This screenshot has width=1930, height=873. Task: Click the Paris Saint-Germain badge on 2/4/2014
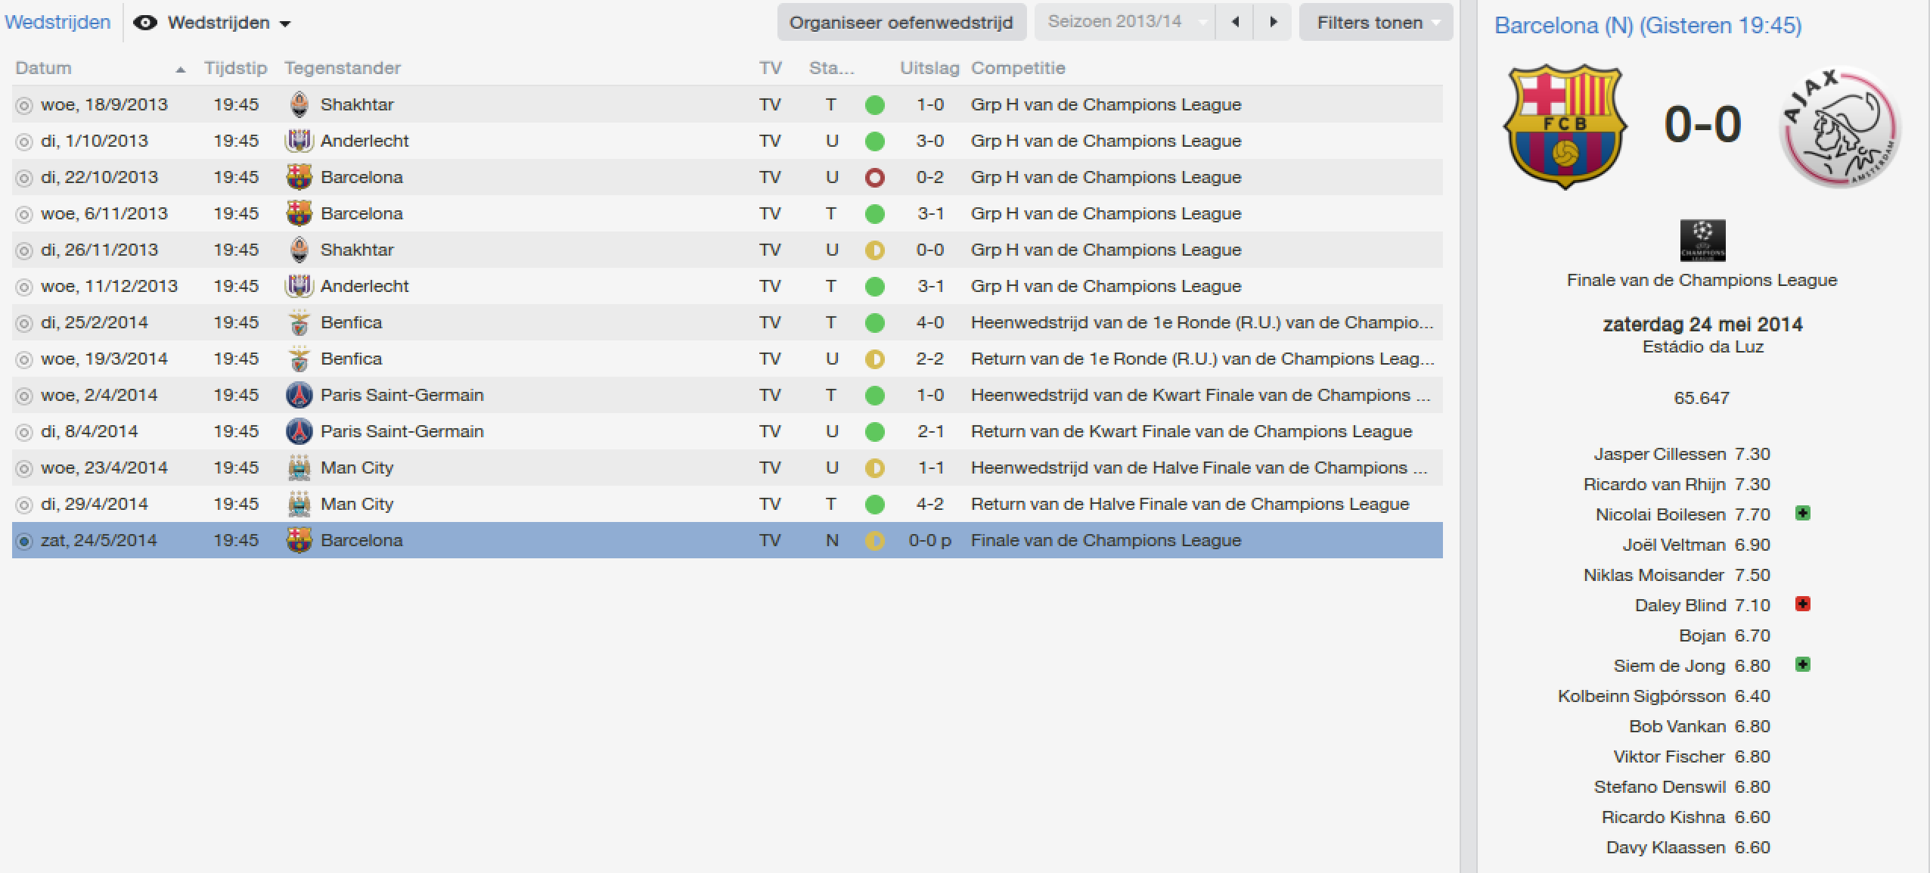tap(299, 395)
